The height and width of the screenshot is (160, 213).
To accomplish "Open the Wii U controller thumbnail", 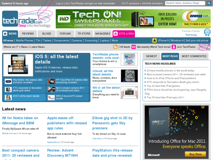I will coord(129,92).
